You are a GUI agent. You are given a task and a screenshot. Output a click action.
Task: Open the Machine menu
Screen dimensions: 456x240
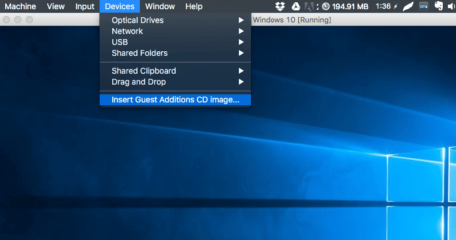[x=20, y=6]
